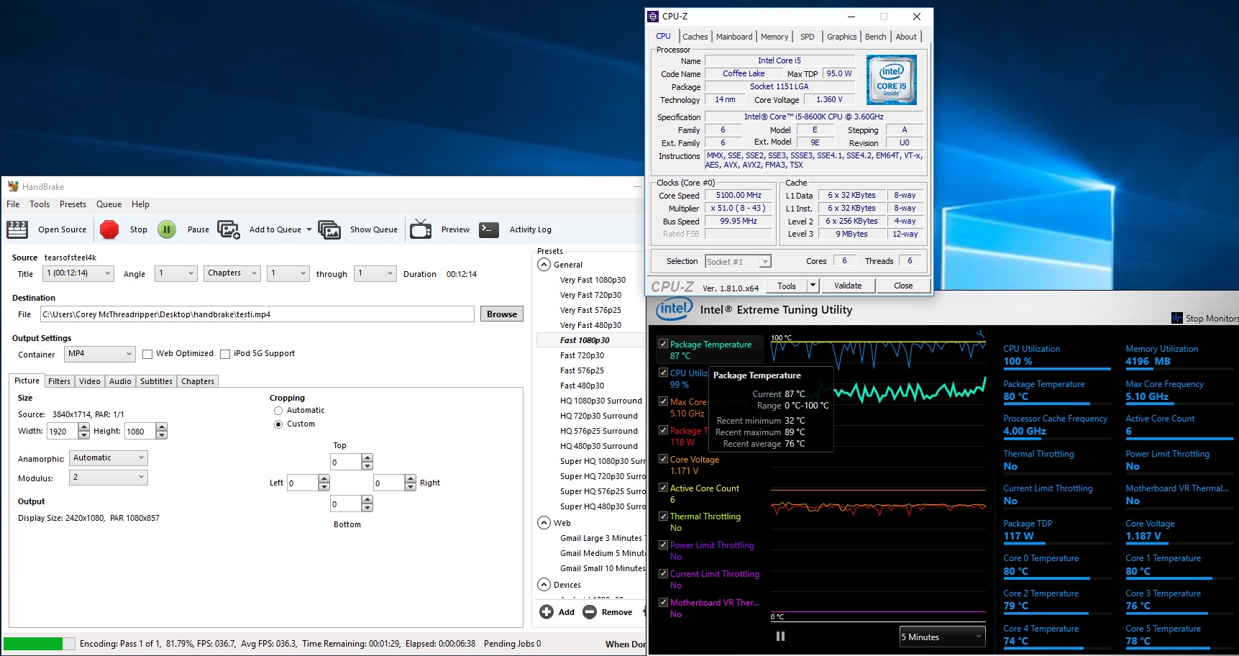The width and height of the screenshot is (1239, 656).
Task: Collapse the General presets group
Action: point(544,265)
